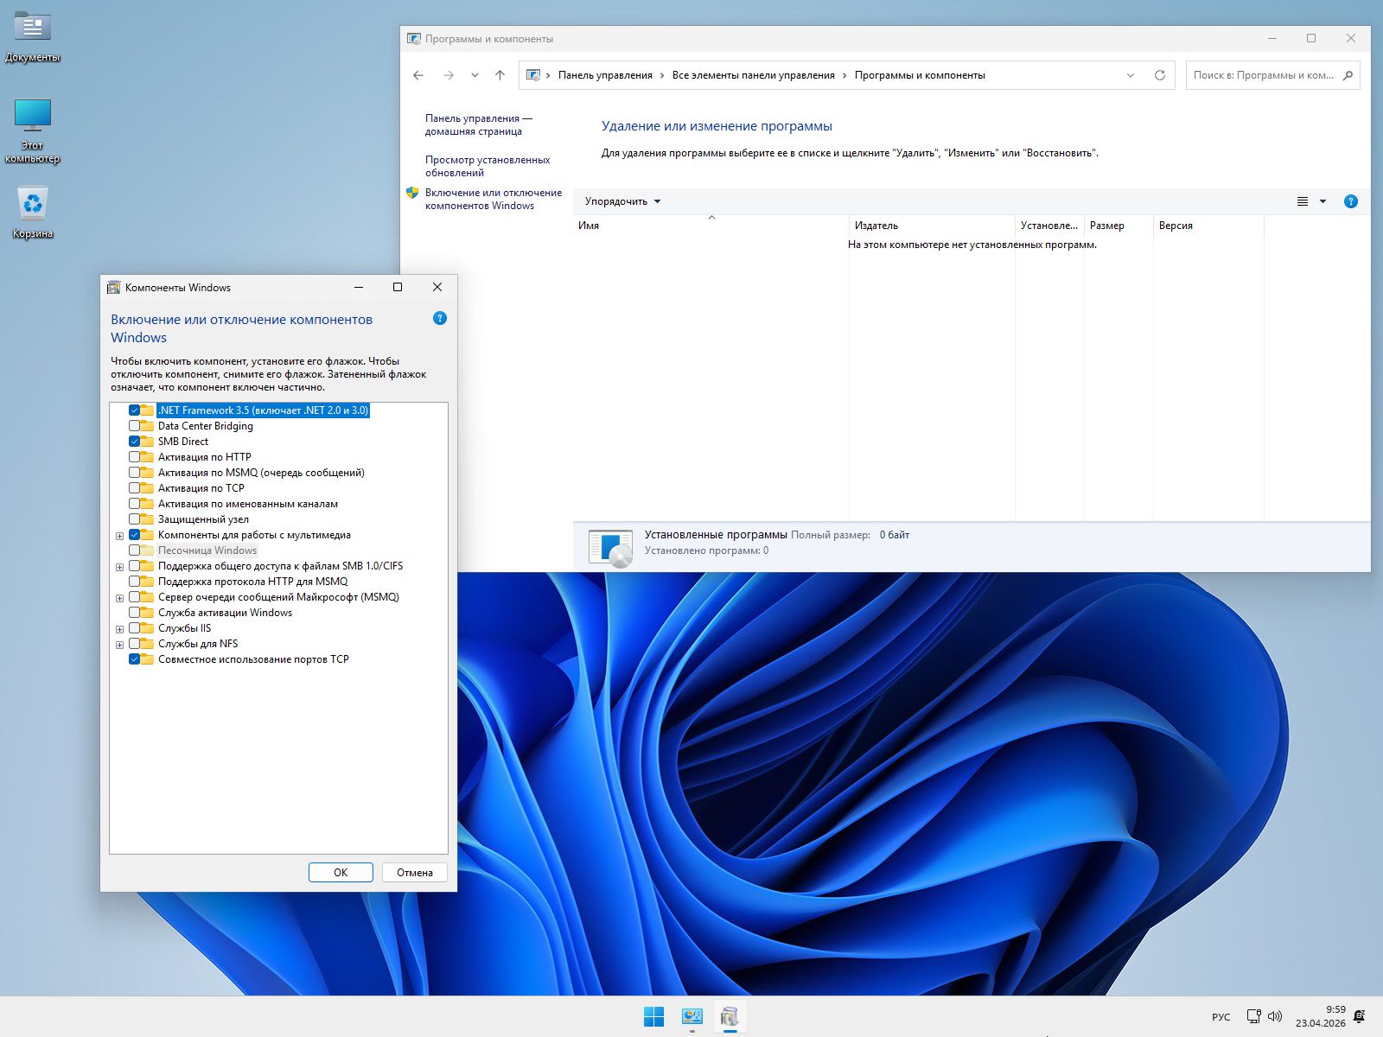Open the Просмотр установленных обновлений link

pos(487,166)
